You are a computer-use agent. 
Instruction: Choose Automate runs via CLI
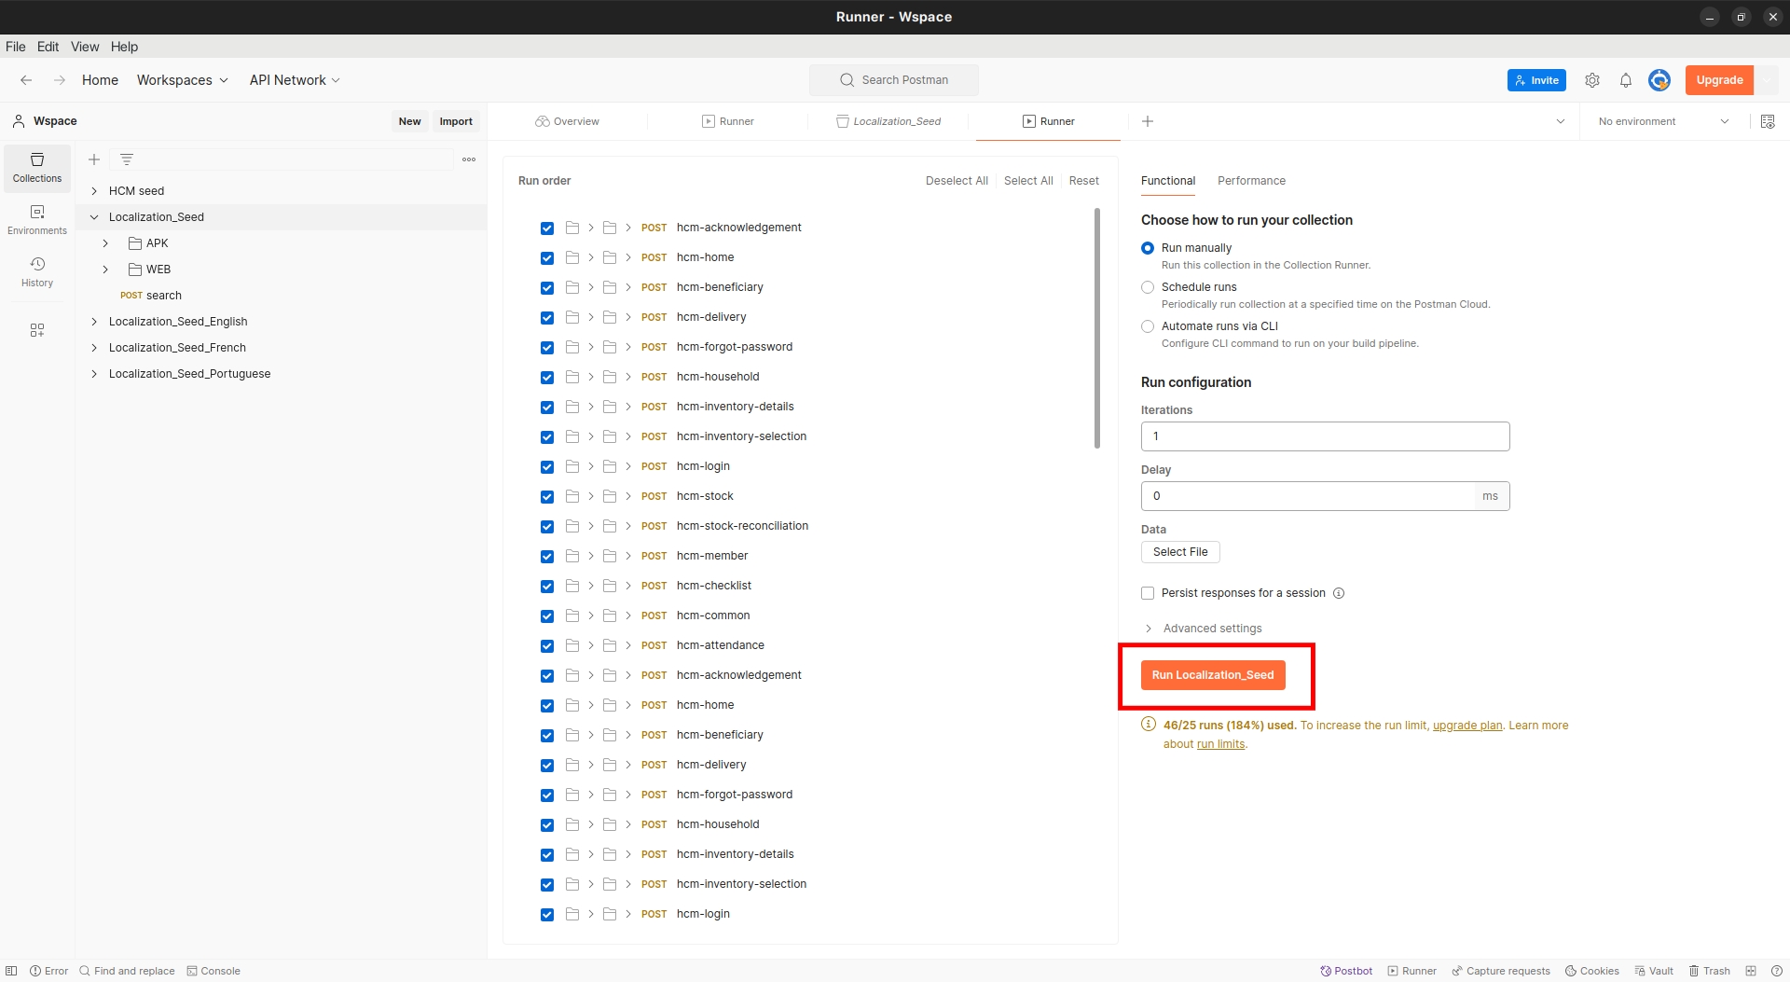coord(1148,326)
